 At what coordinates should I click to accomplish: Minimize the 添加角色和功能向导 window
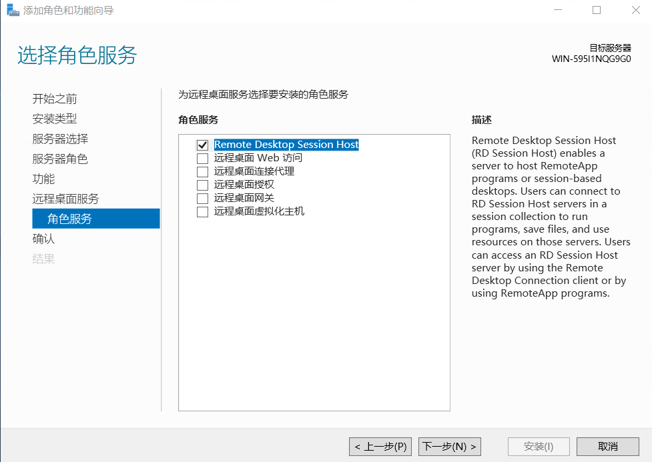point(558,10)
